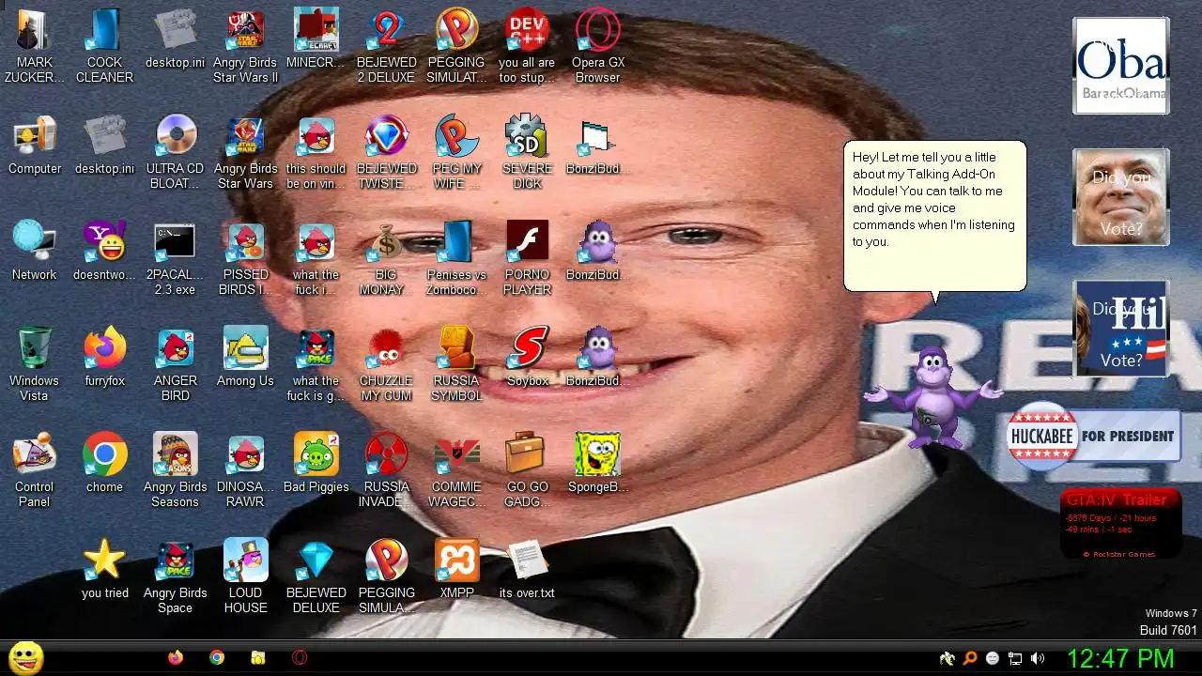Select the MARK ZUCKER... desktop icon
Viewport: 1202px width, 676px height.
(35, 47)
